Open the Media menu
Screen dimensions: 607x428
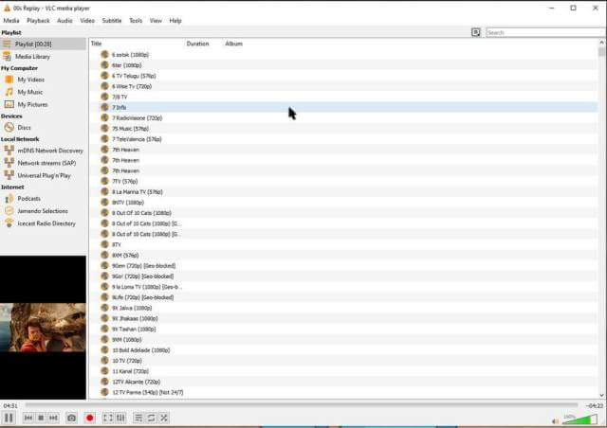tap(11, 21)
